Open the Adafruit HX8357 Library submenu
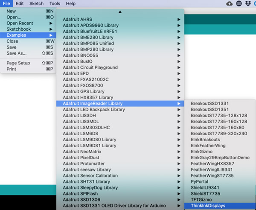The height and width of the screenshot is (210, 256). (x=120, y=97)
